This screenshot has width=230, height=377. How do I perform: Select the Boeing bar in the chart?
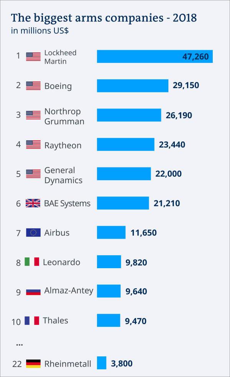pyautogui.click(x=133, y=85)
